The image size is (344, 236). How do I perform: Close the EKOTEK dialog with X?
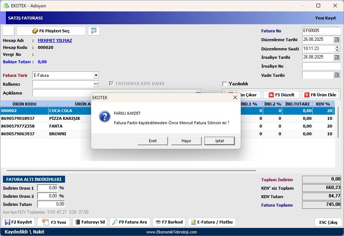235,97
